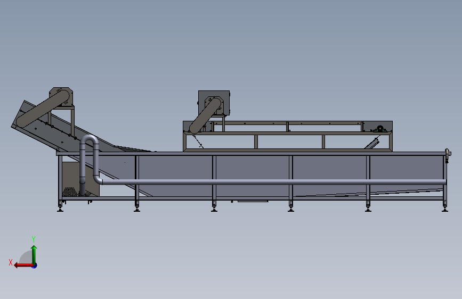Select the octagonal drive cover on the inclined conveyor
The width and height of the screenshot is (462, 299).
tap(61, 96)
